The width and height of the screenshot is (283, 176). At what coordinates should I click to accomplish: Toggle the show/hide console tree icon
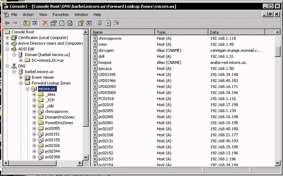point(34,23)
